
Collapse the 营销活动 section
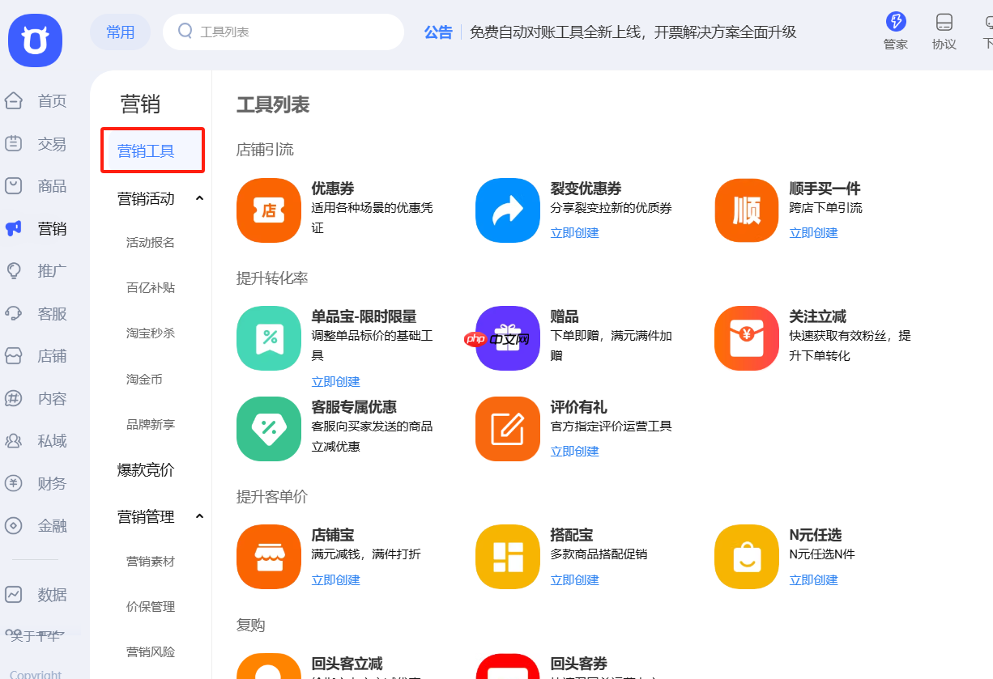pos(199,198)
